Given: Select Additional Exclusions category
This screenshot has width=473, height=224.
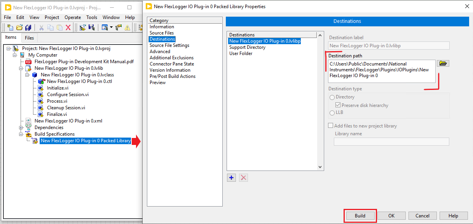Looking at the screenshot, I should (171, 58).
